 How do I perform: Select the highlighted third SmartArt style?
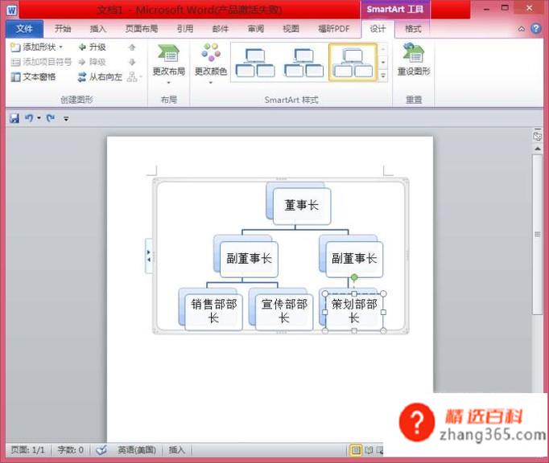353,63
